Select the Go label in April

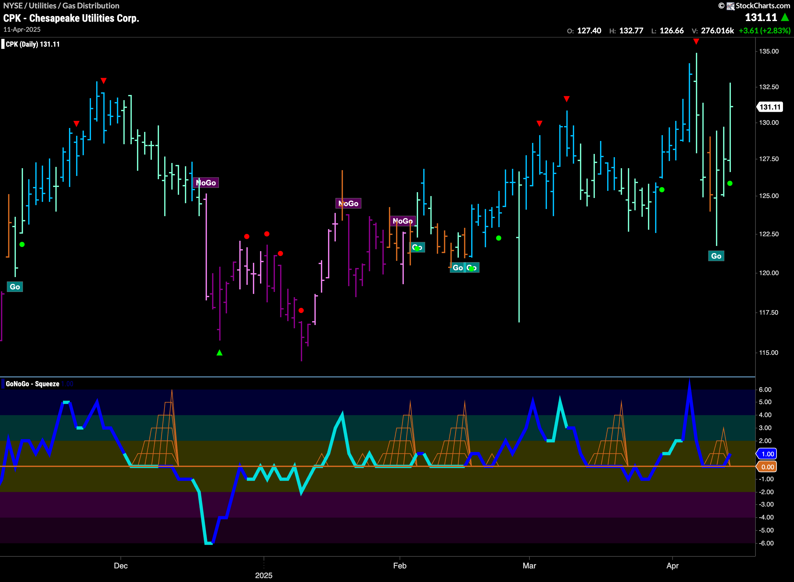point(716,256)
